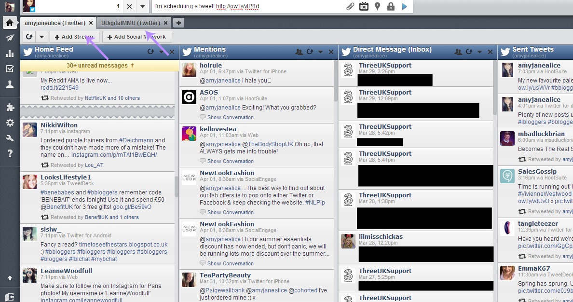Screen dimensions: 573x302
Task: Click the up arrow icon in sidebar
Action: point(10,278)
